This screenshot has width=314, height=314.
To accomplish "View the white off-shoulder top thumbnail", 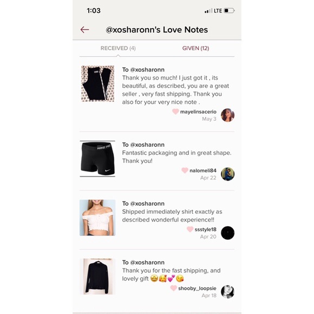I will coord(97,218).
